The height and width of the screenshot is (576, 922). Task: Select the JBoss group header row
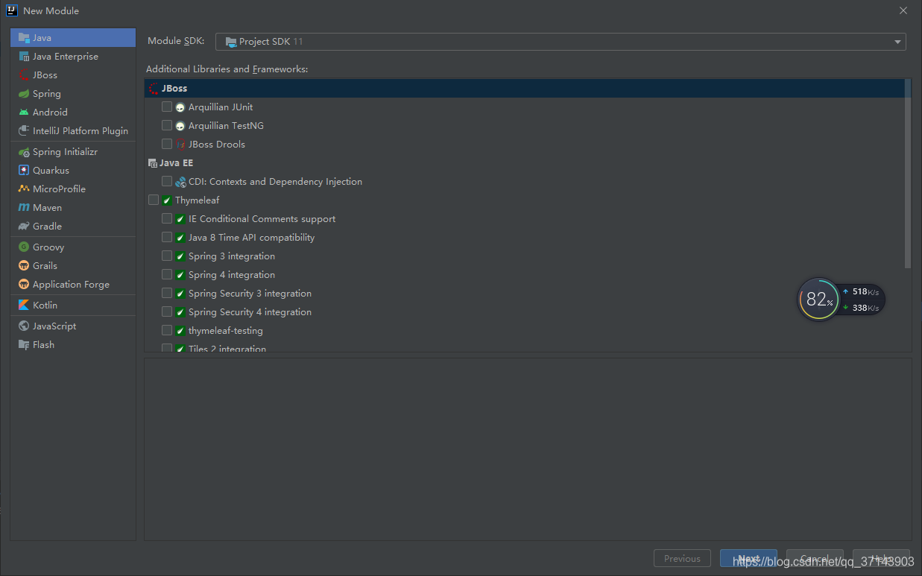524,88
